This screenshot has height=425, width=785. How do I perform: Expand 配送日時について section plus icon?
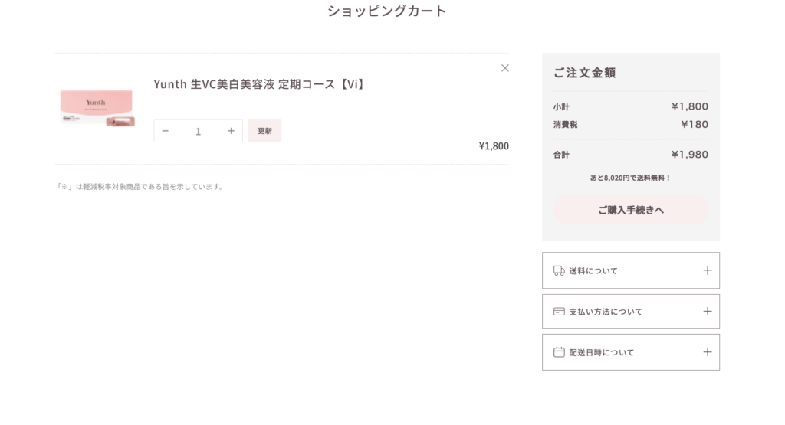coord(708,352)
